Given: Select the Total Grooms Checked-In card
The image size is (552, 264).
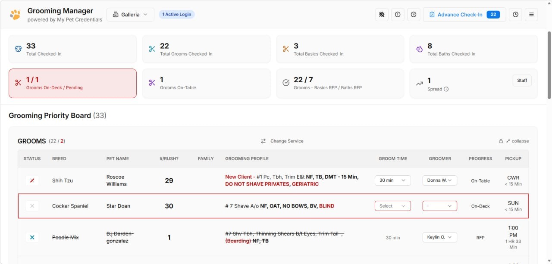Looking at the screenshot, I should click(x=206, y=50).
